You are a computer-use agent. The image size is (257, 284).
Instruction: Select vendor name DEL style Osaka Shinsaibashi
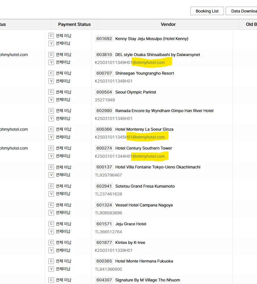158,55
